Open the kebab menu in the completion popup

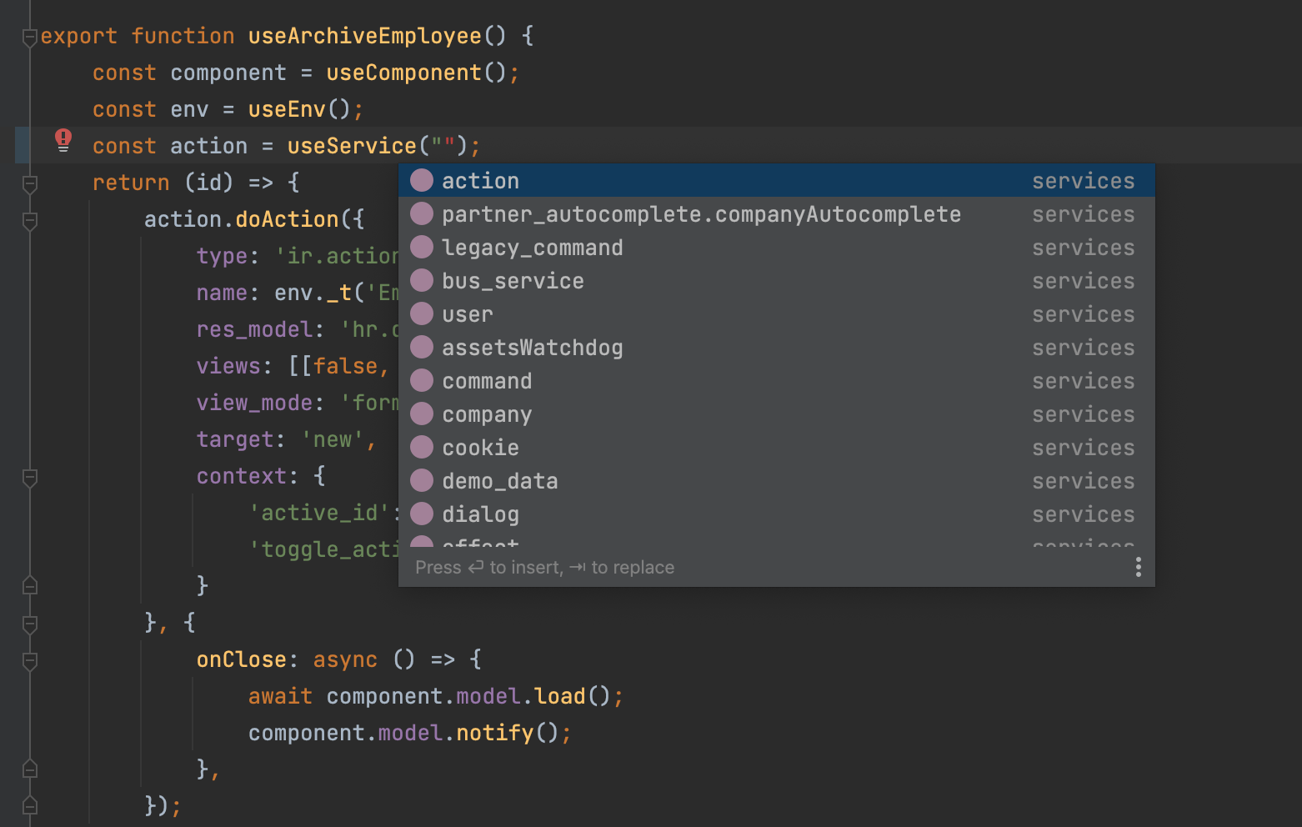point(1139,567)
